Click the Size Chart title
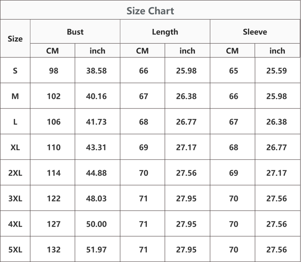The image size is (301, 262). 150,11
